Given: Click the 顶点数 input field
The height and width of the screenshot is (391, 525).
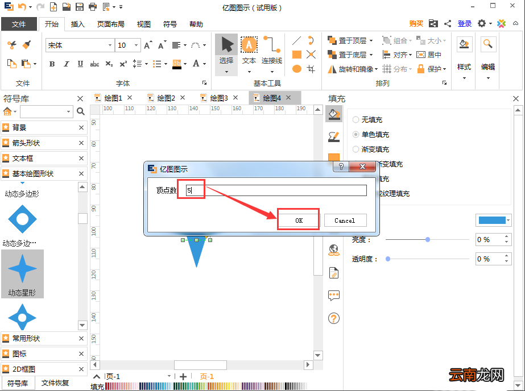Looking at the screenshot, I should click(x=276, y=190).
